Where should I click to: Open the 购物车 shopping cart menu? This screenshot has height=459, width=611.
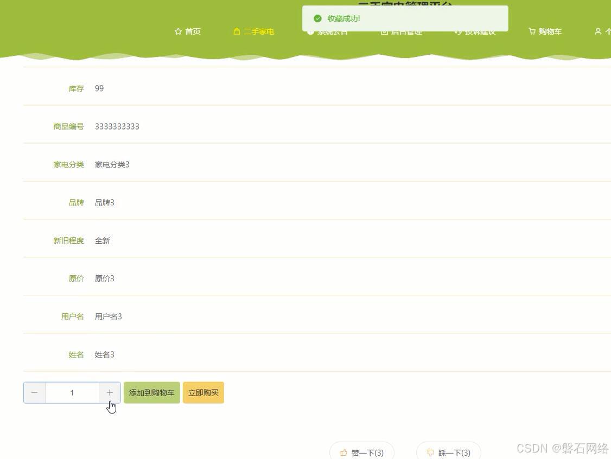tap(545, 31)
